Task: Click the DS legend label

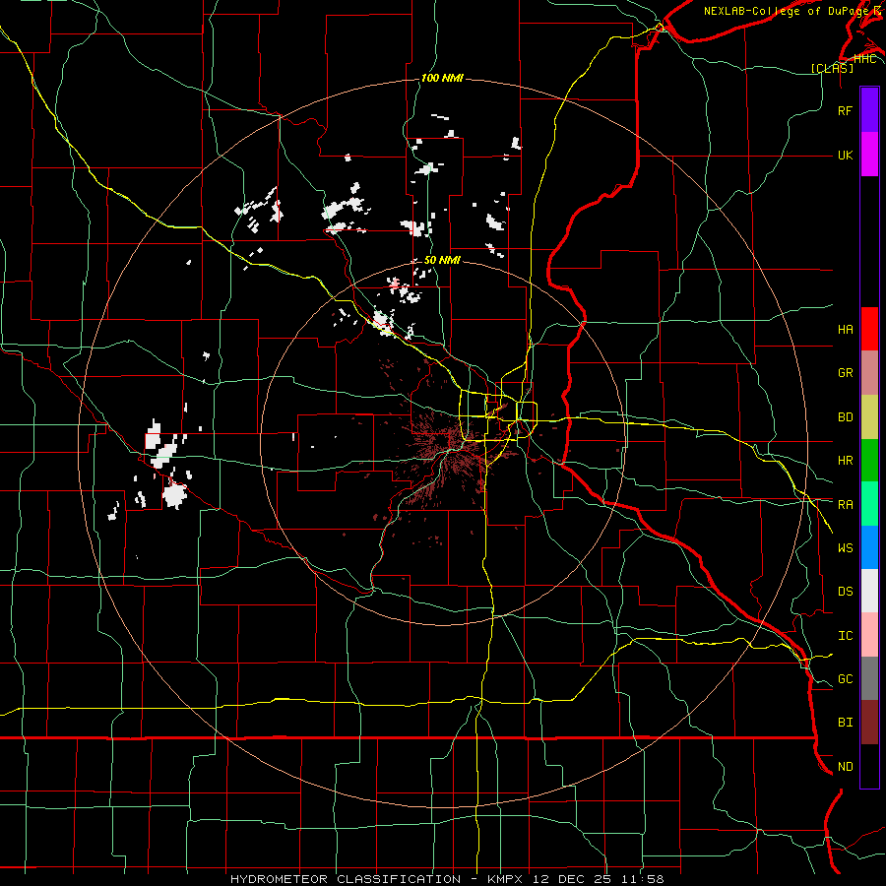Action: click(x=845, y=592)
